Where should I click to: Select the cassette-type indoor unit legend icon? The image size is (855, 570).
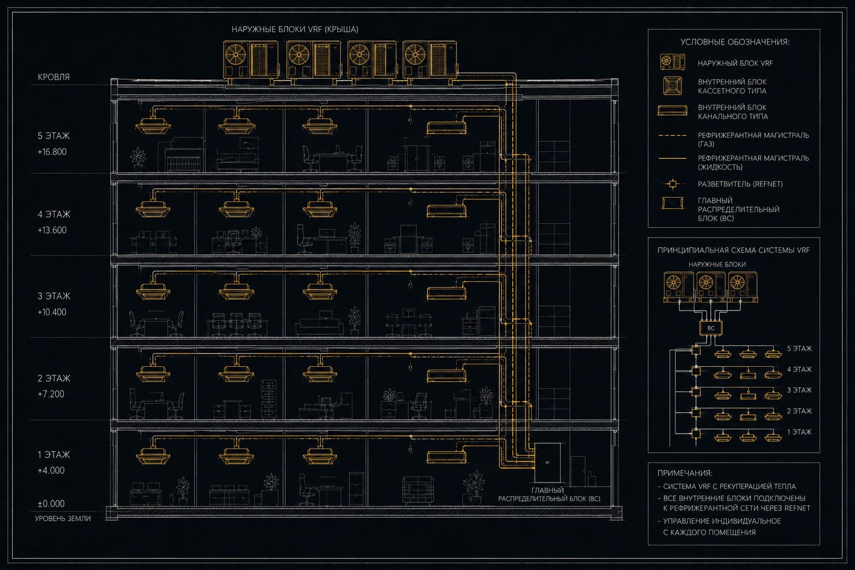tap(672, 86)
